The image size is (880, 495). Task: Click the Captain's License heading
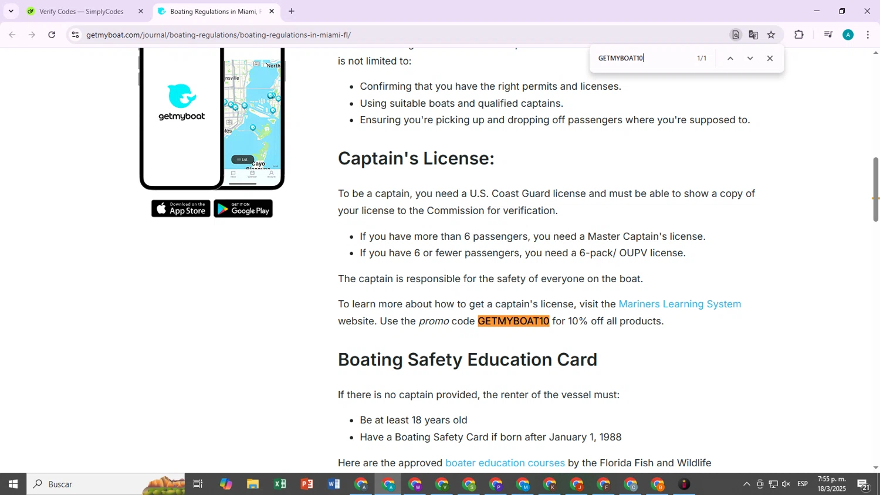(416, 158)
